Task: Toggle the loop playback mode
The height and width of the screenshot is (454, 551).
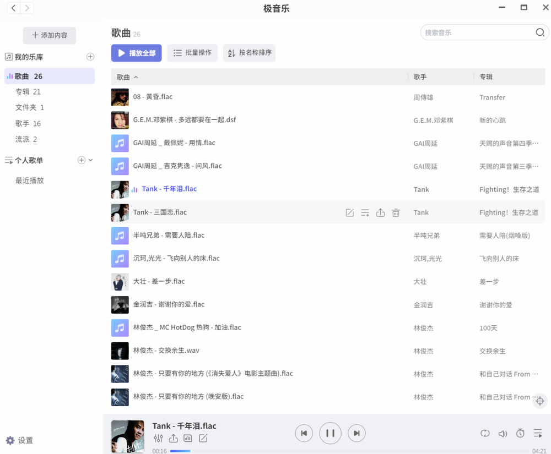Action: pos(485,434)
